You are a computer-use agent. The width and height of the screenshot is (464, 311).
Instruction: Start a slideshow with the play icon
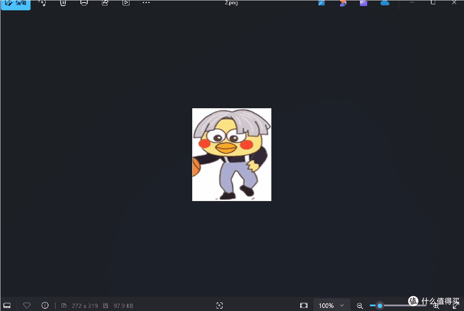click(126, 3)
